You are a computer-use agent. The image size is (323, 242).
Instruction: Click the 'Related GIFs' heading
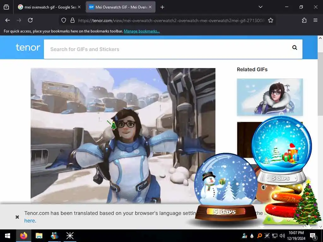[x=252, y=70]
